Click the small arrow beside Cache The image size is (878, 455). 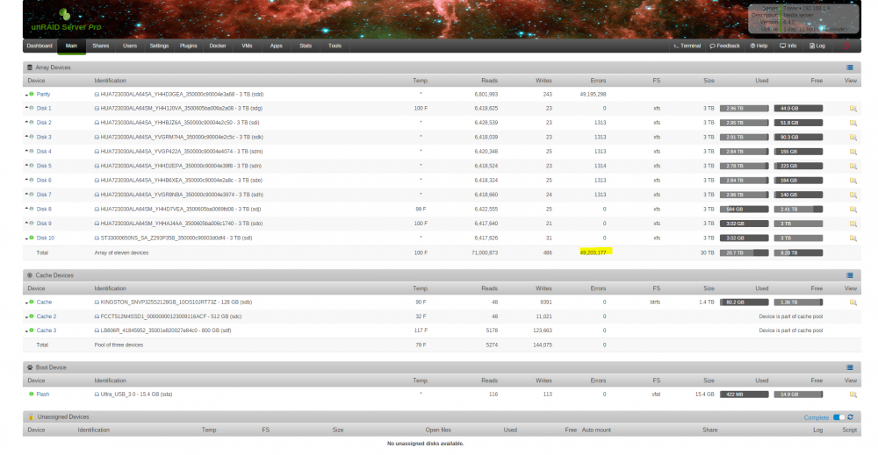point(26,303)
